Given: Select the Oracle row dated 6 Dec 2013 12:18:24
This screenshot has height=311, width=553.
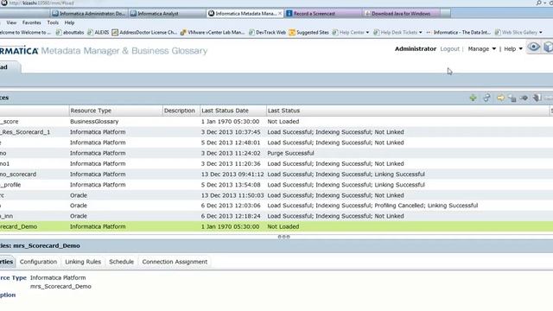Looking at the screenshot, I should [276, 216].
